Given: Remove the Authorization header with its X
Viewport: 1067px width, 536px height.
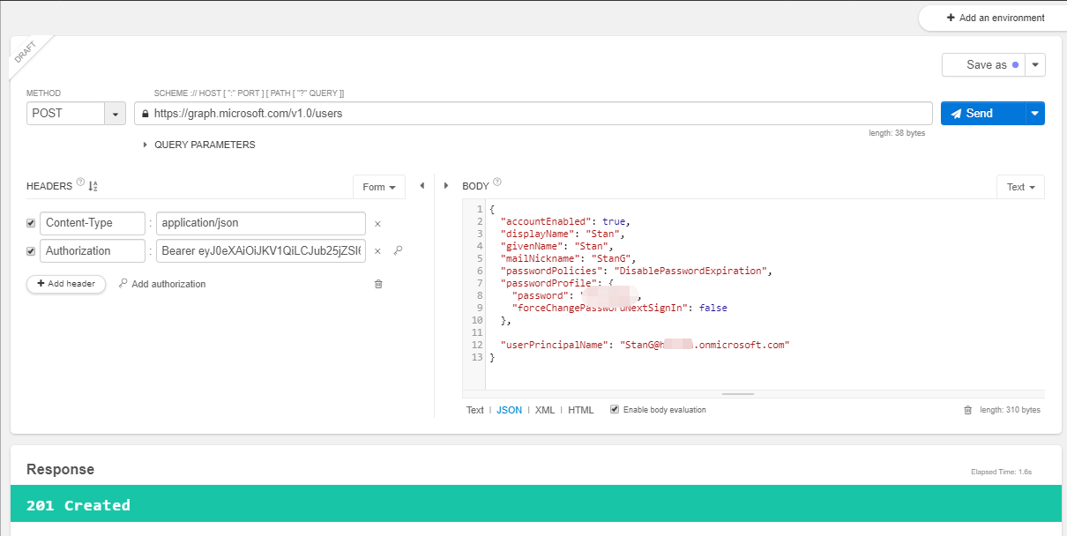Looking at the screenshot, I should click(x=377, y=251).
